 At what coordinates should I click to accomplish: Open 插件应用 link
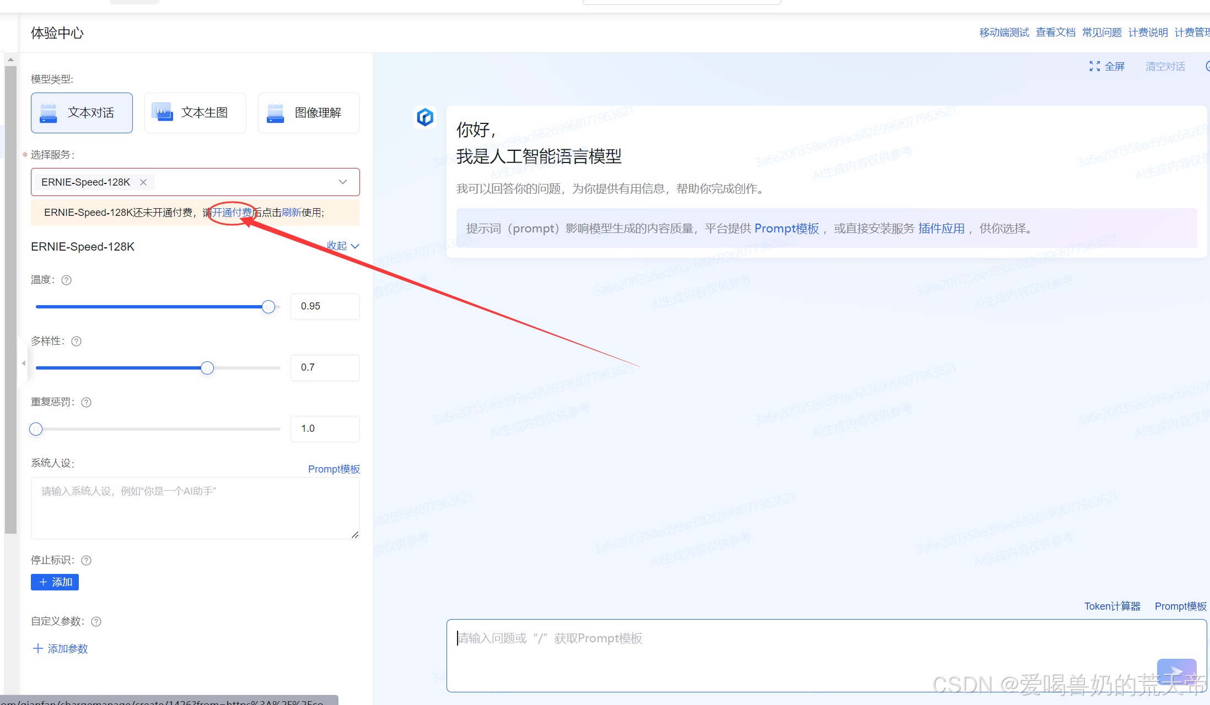pyautogui.click(x=942, y=229)
